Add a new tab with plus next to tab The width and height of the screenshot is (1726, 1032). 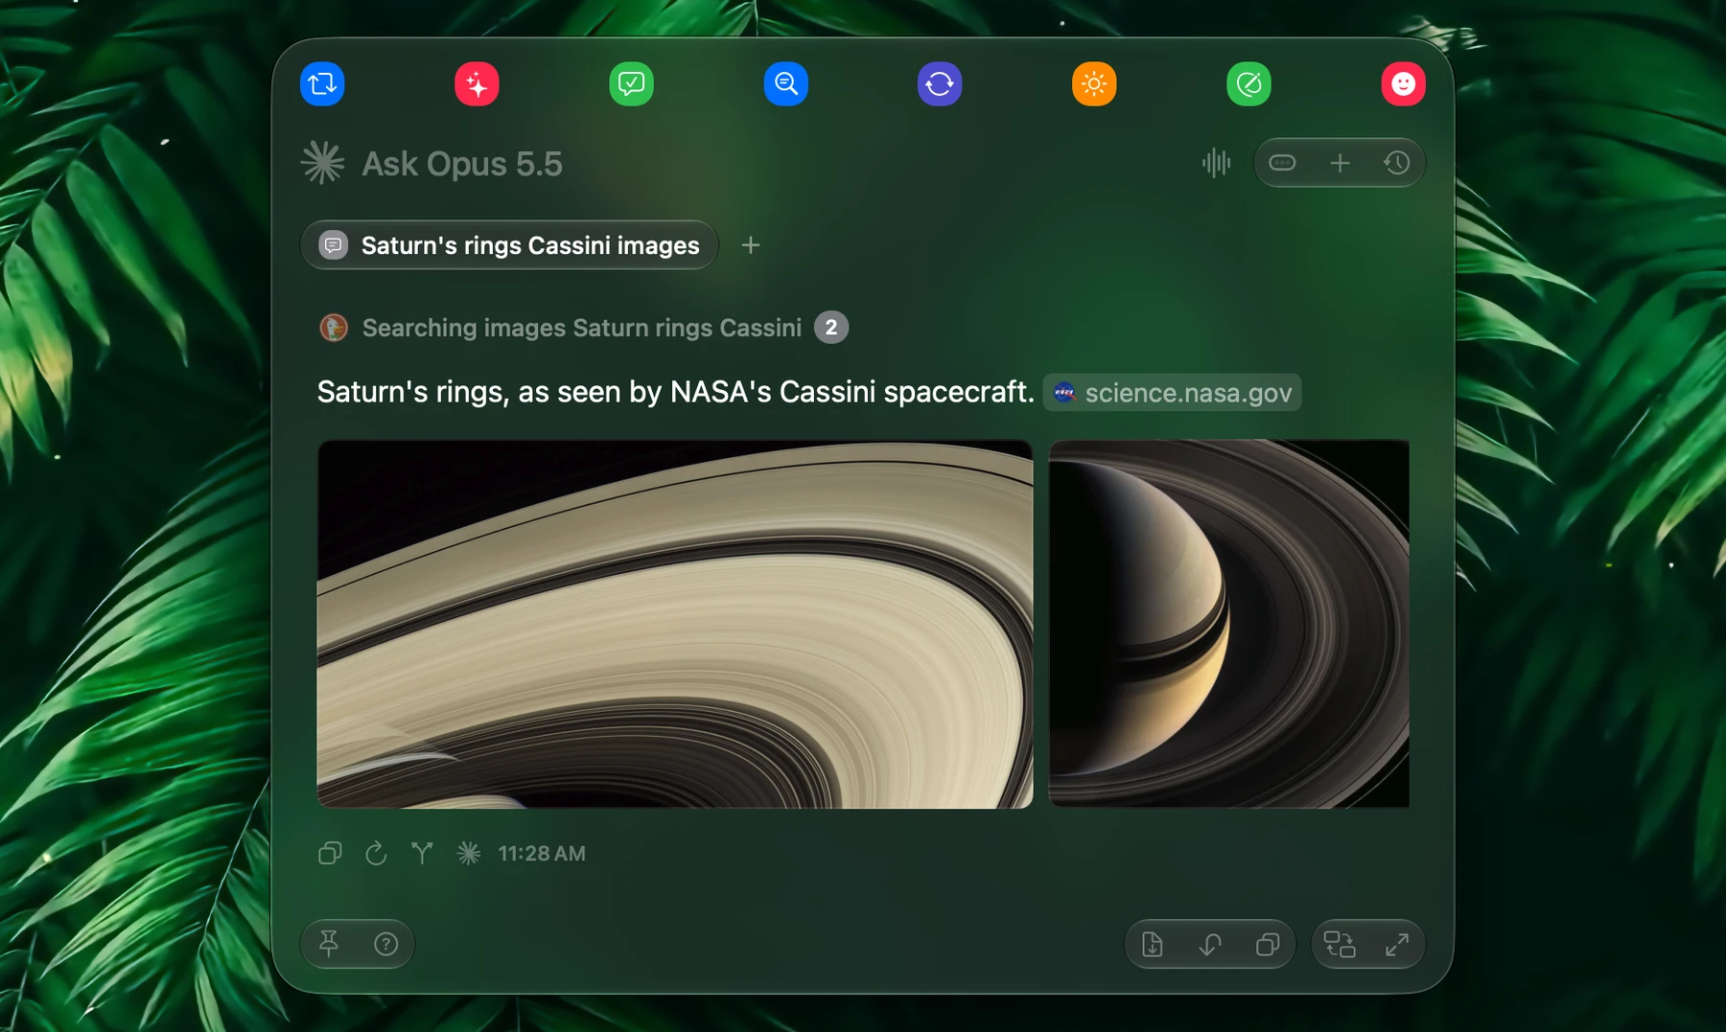tap(751, 245)
